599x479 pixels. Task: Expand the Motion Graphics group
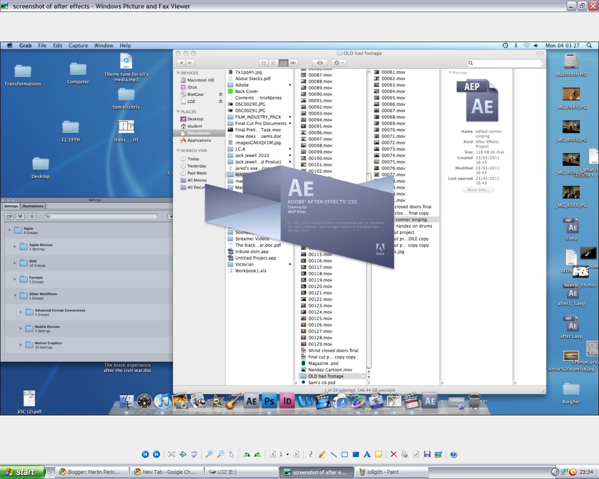21,345
